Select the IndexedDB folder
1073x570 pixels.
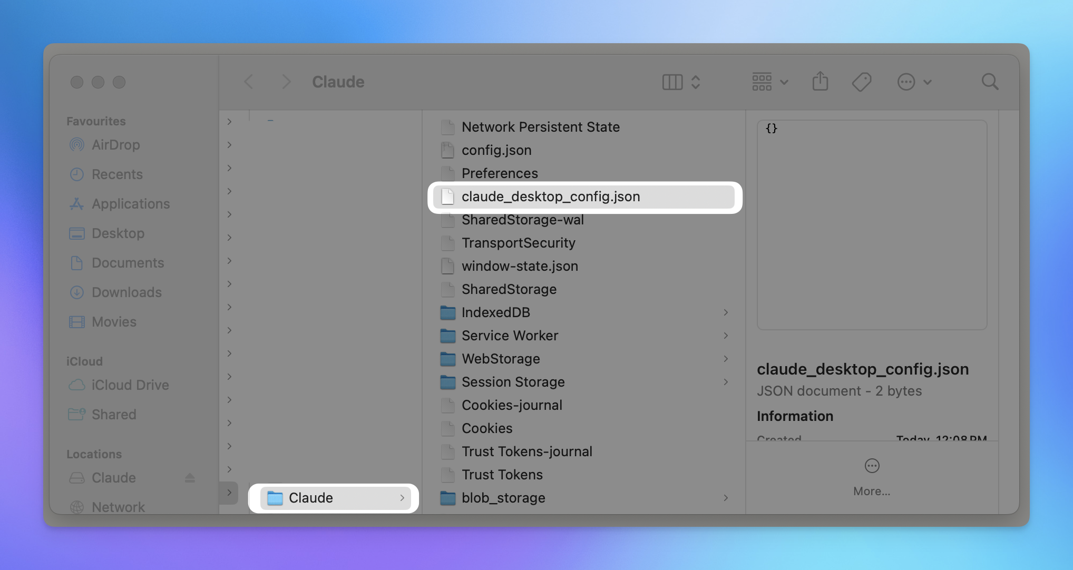tap(584, 312)
